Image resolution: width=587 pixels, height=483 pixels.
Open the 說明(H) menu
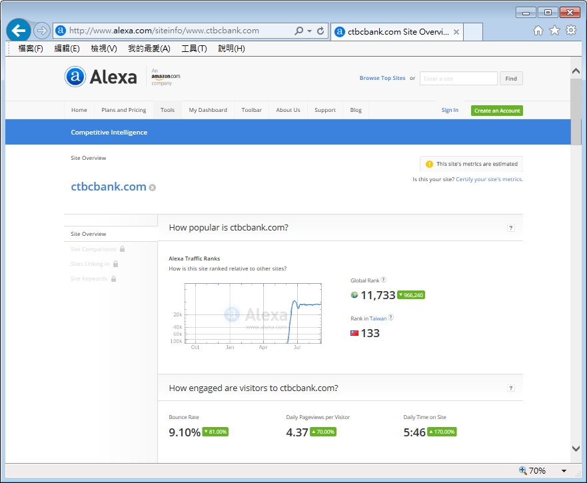(x=231, y=49)
